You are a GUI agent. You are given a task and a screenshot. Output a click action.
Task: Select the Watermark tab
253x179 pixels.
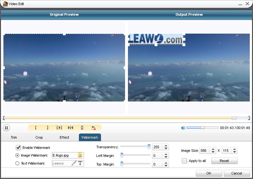pos(90,137)
